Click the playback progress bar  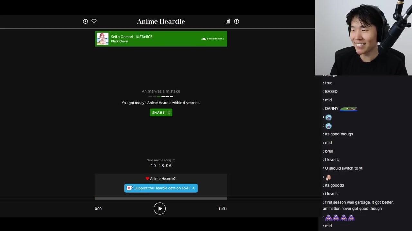(x=161, y=199)
